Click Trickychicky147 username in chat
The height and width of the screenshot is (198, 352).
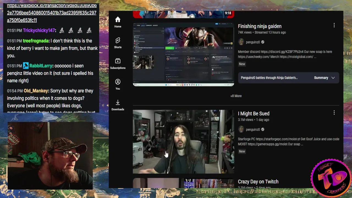coord(39,31)
